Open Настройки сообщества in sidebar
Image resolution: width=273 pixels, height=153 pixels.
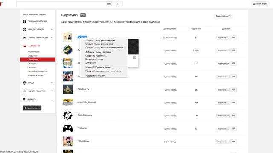coord(38,71)
